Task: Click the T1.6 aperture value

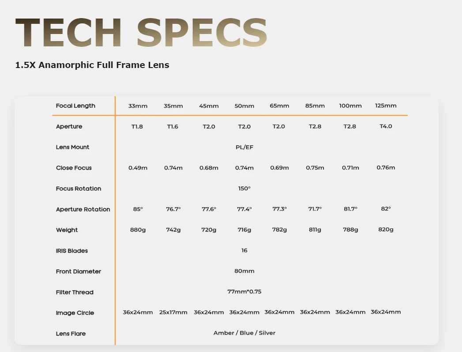Action: (173, 126)
